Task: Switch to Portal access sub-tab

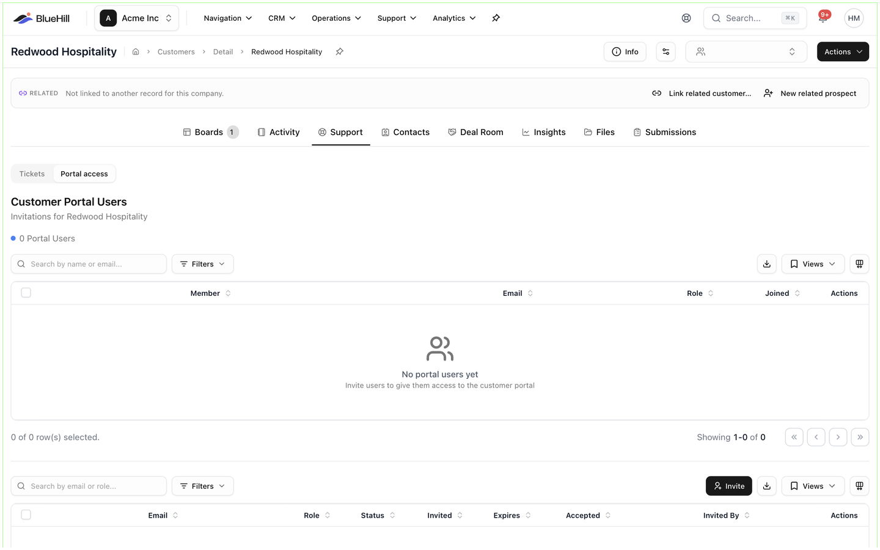Action: (x=84, y=174)
